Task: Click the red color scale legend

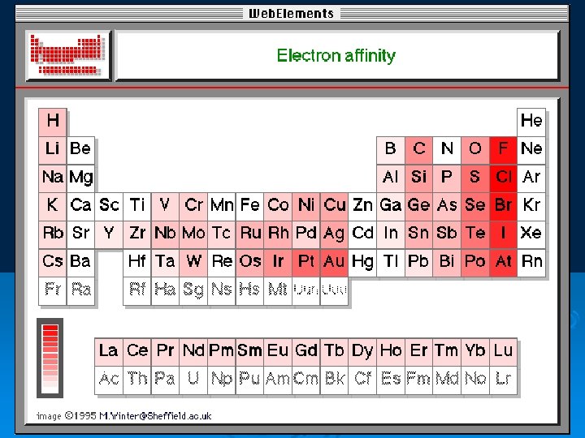Action: [x=50, y=358]
